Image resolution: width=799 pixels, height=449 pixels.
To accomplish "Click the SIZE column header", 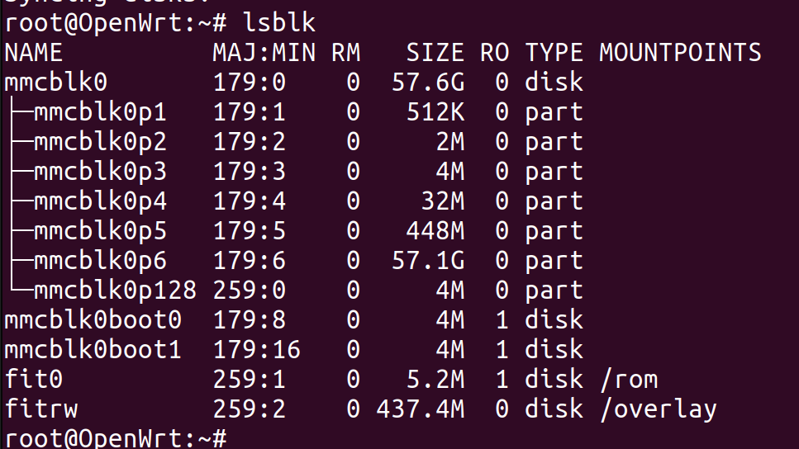I will click(435, 53).
